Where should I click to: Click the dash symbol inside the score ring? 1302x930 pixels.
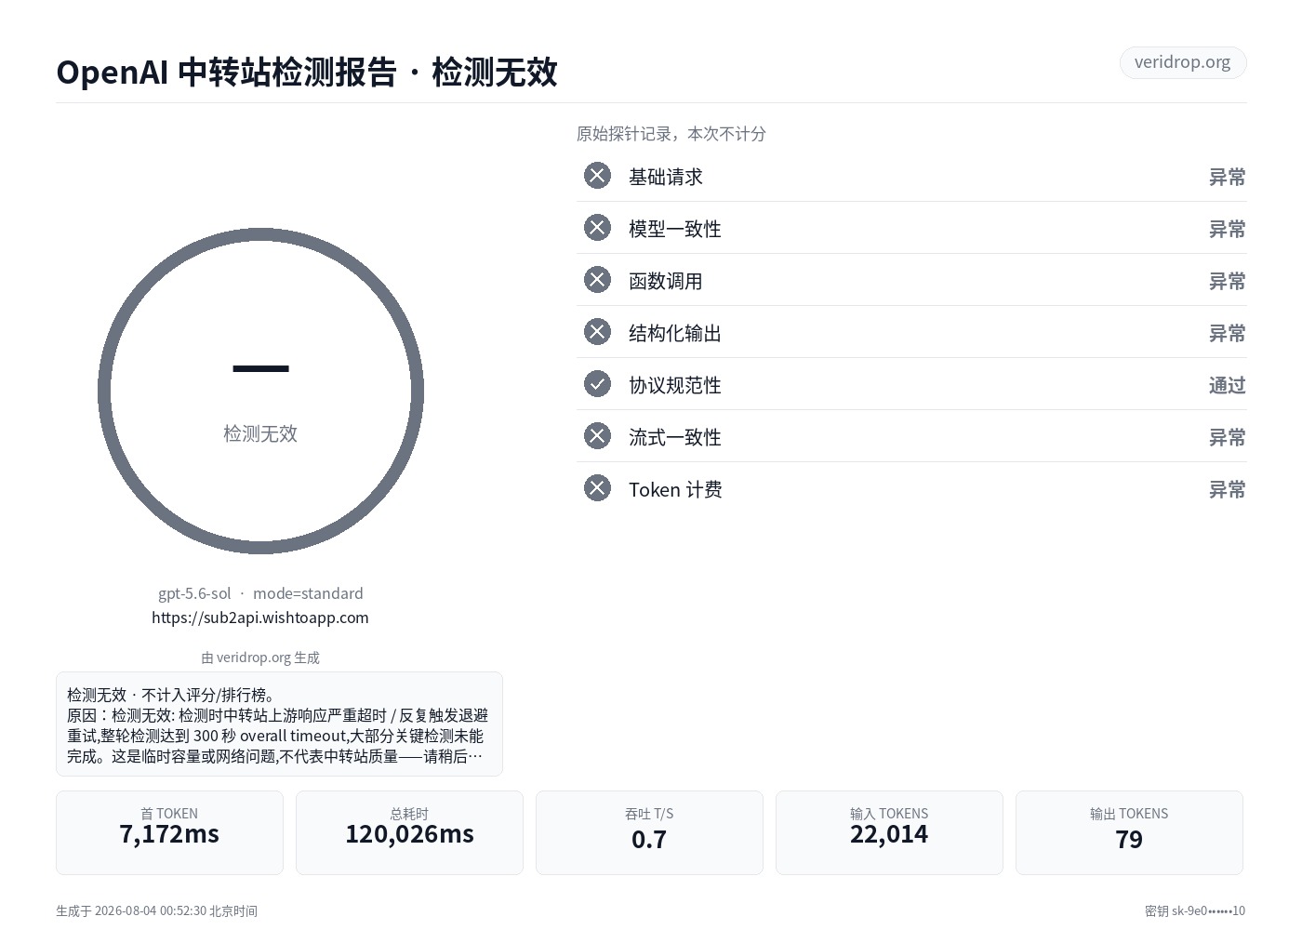pos(260,369)
